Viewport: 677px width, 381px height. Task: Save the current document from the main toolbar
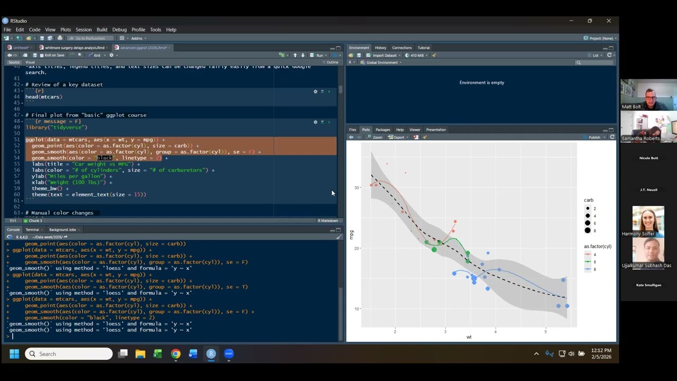point(42,38)
